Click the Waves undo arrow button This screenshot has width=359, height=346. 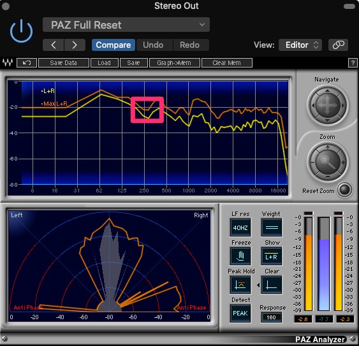(27, 62)
